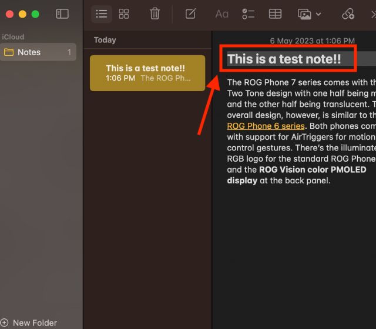Create a folder with New Folder button
The height and width of the screenshot is (329, 376).
[29, 323]
